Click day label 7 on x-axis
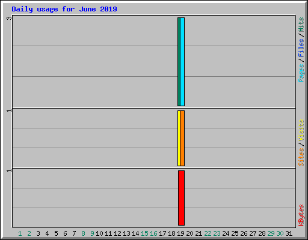 tap(74, 233)
